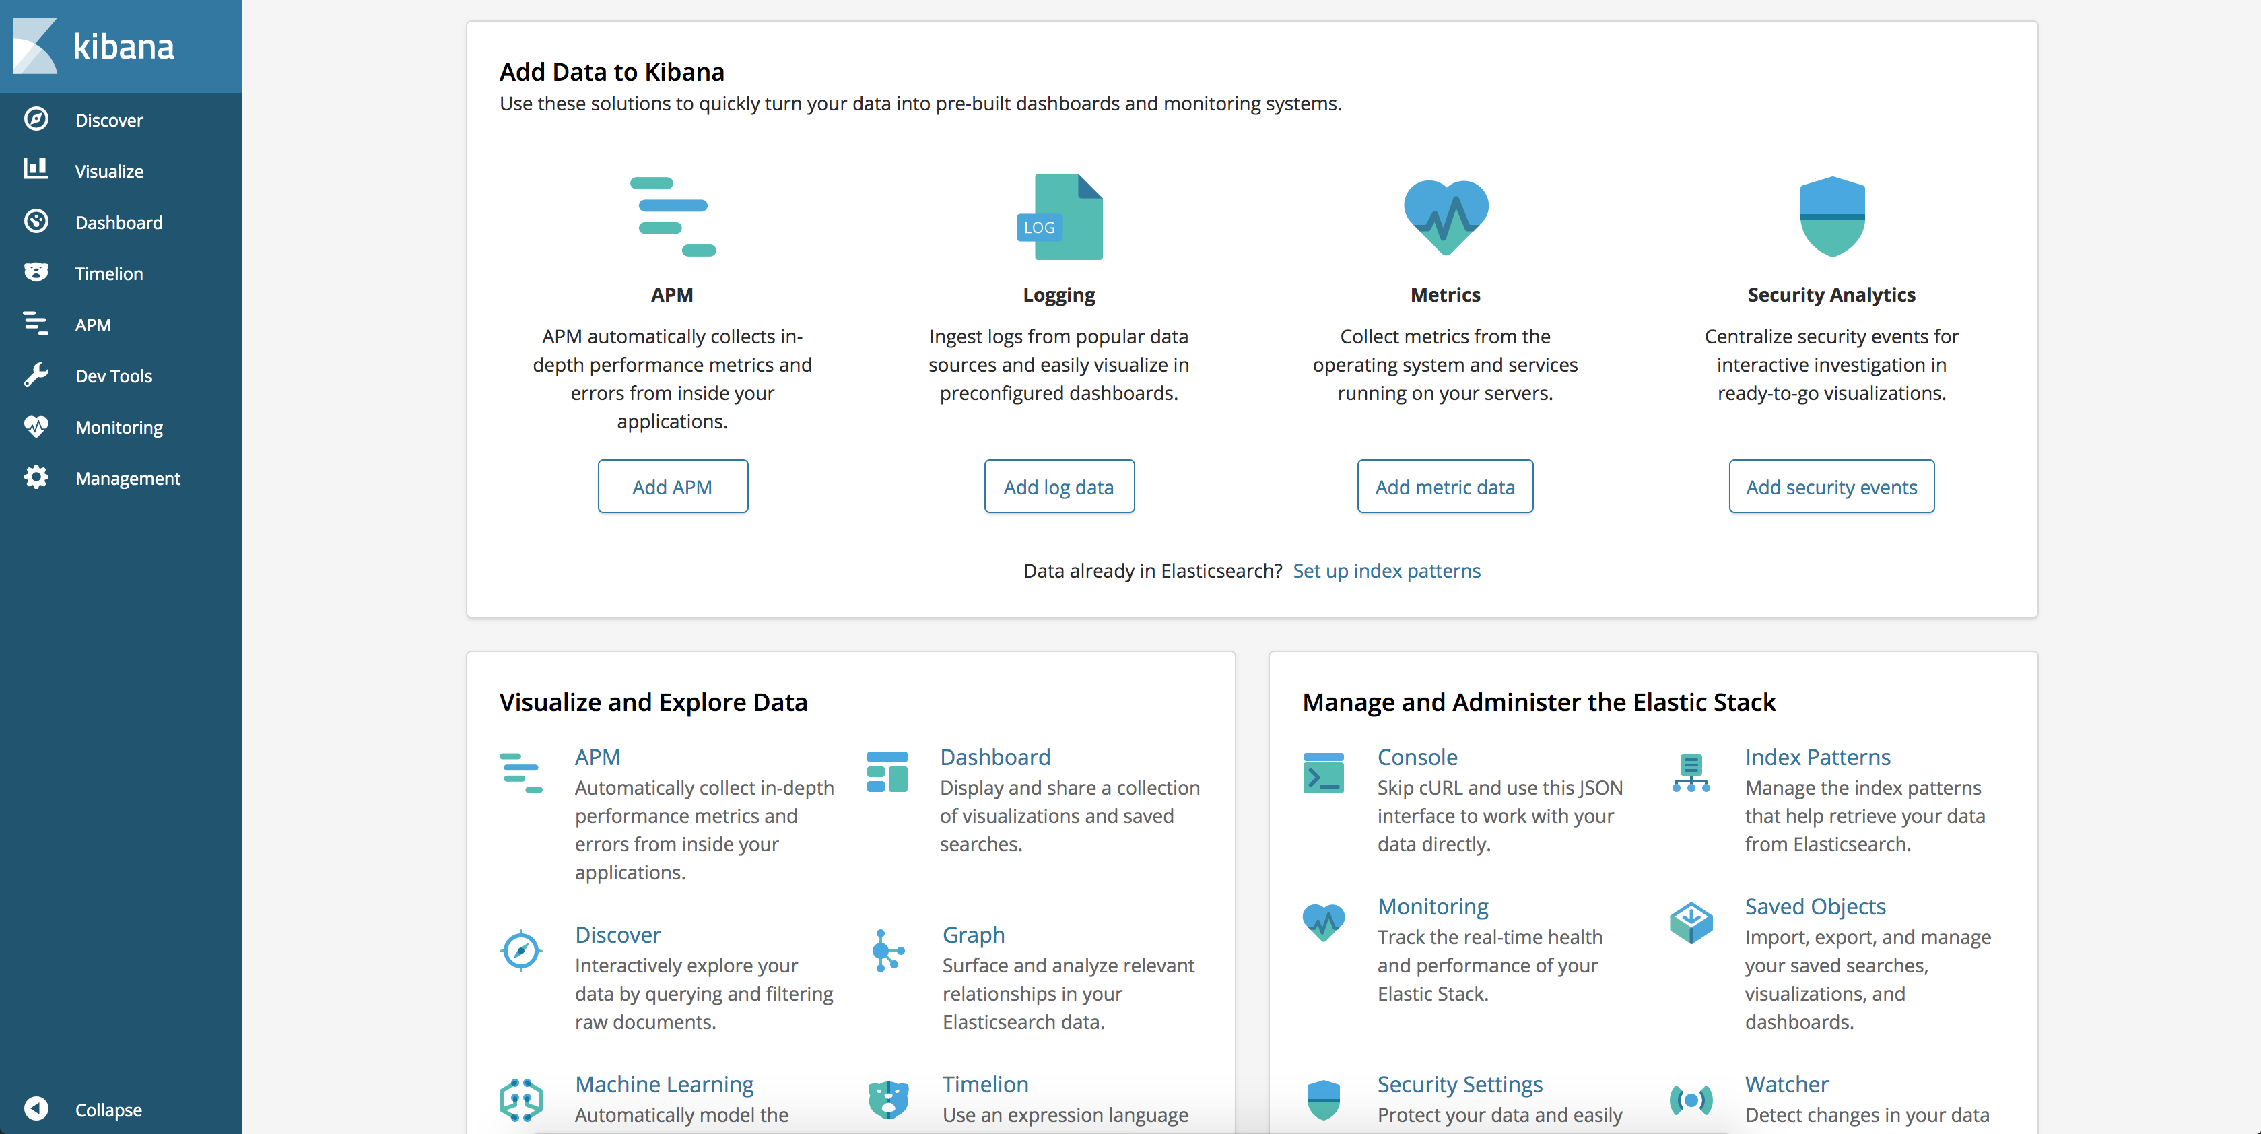Click the 'Visualize and Explore Data' heading

click(653, 702)
